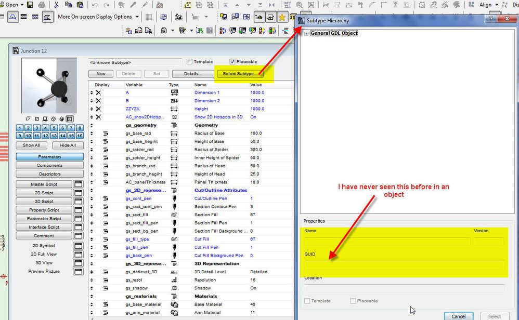Screen dimensions: 519x320
Task: Open 3D Script in separate window icon
Action: pos(79,202)
